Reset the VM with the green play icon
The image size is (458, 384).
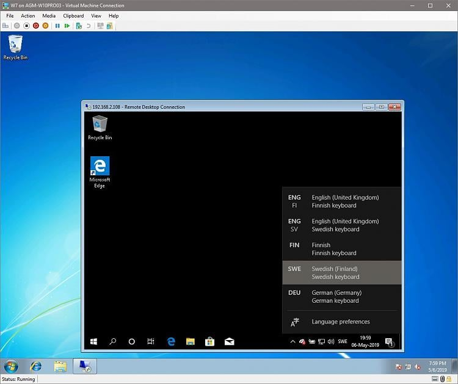coord(67,26)
